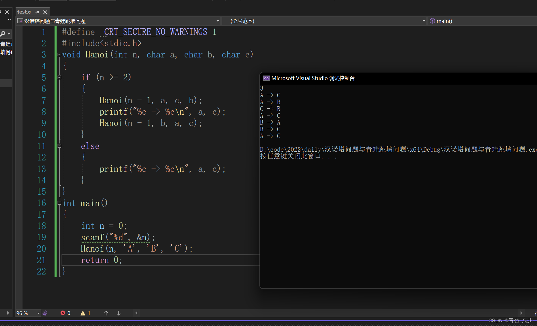This screenshot has width=537, height=326.
Task: Click the 'B -> A' console output line
Action: 270,122
